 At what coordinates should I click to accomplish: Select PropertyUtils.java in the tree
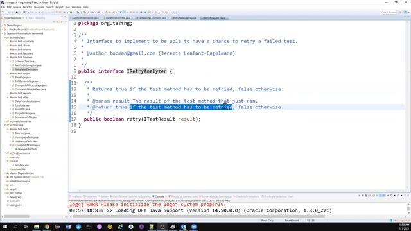coord(24,113)
